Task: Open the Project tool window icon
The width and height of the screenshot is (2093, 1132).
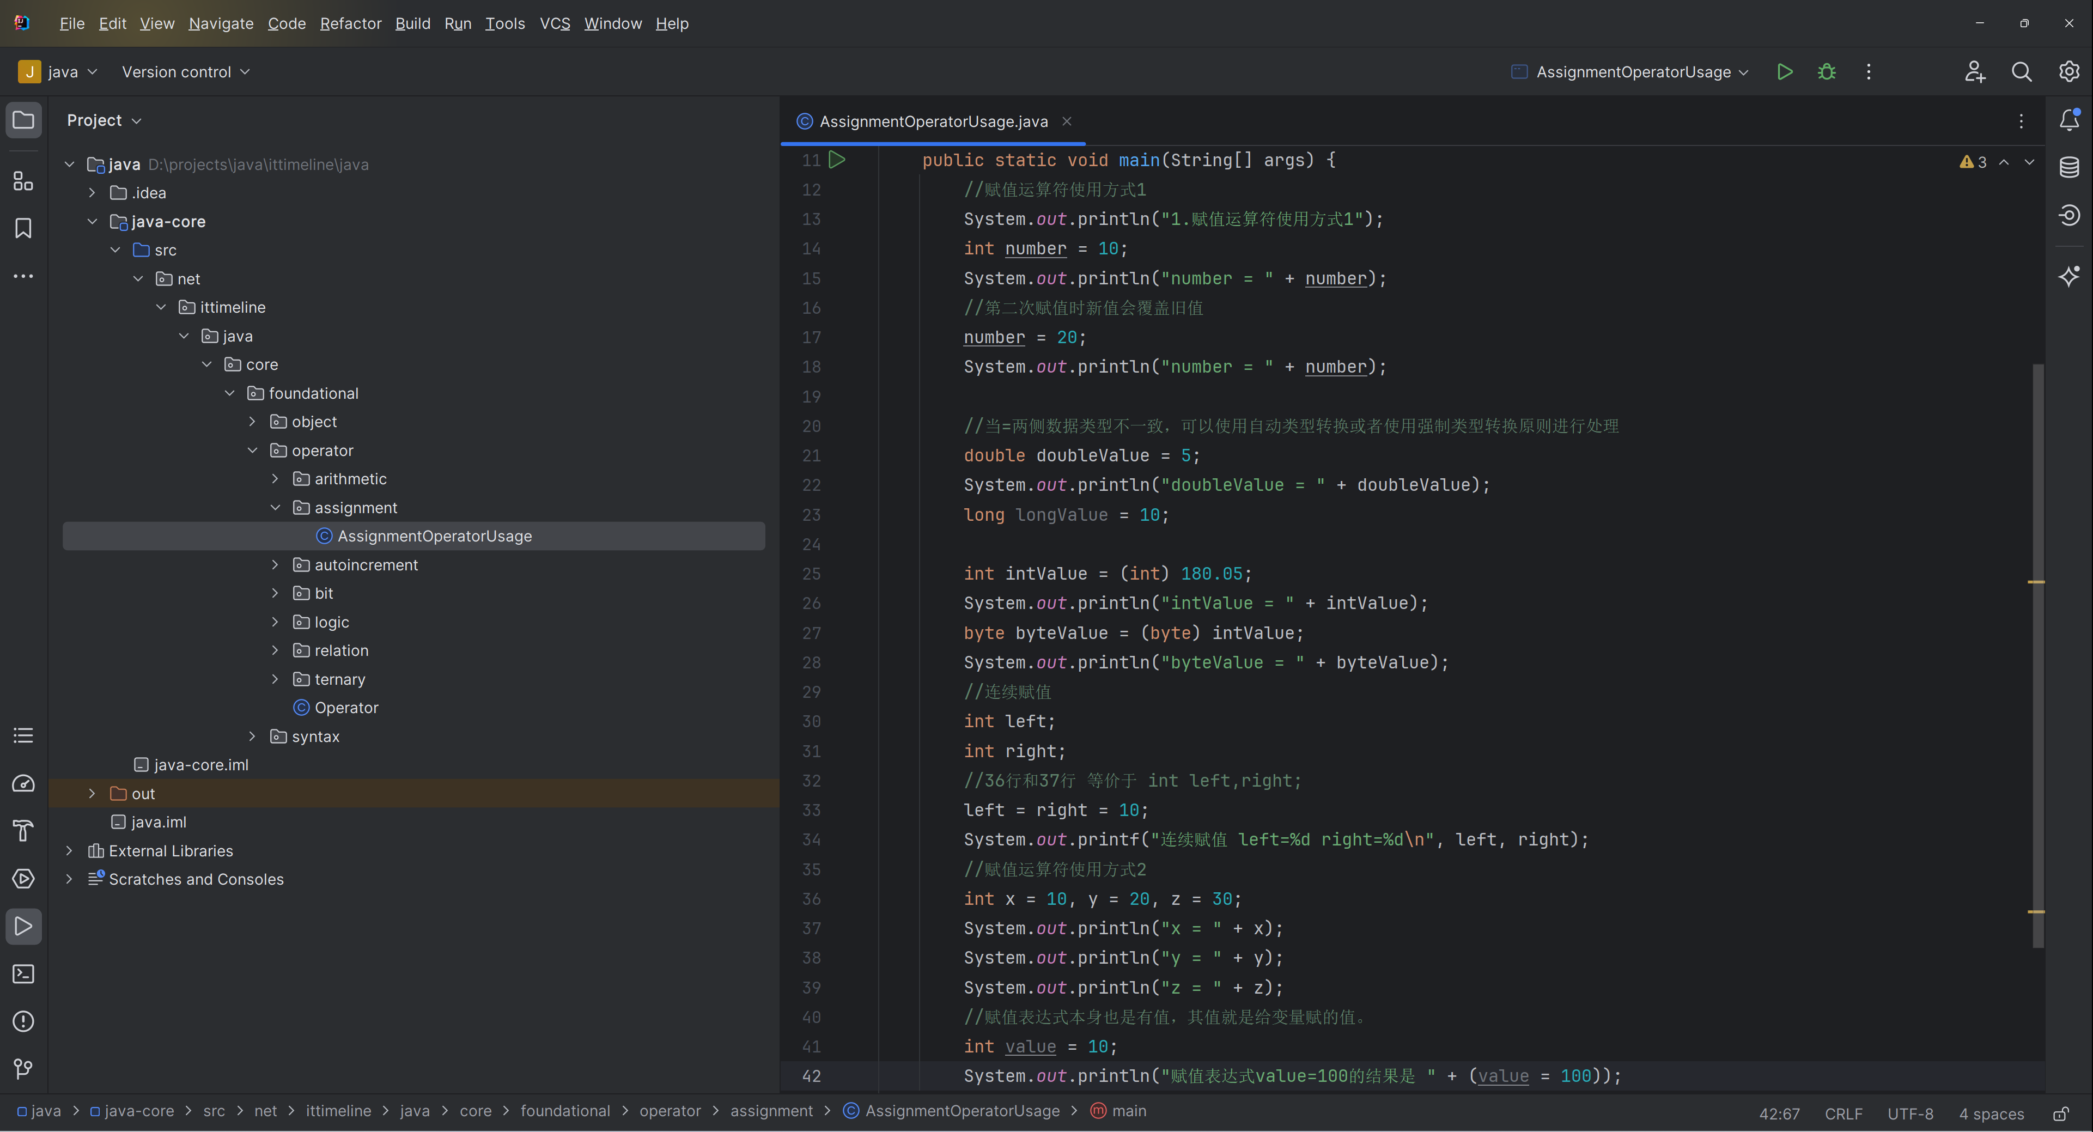Action: coord(23,120)
